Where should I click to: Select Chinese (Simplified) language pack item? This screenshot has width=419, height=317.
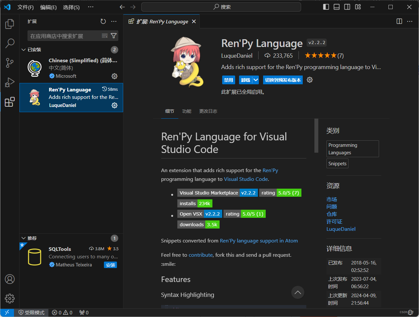pyautogui.click(x=71, y=68)
